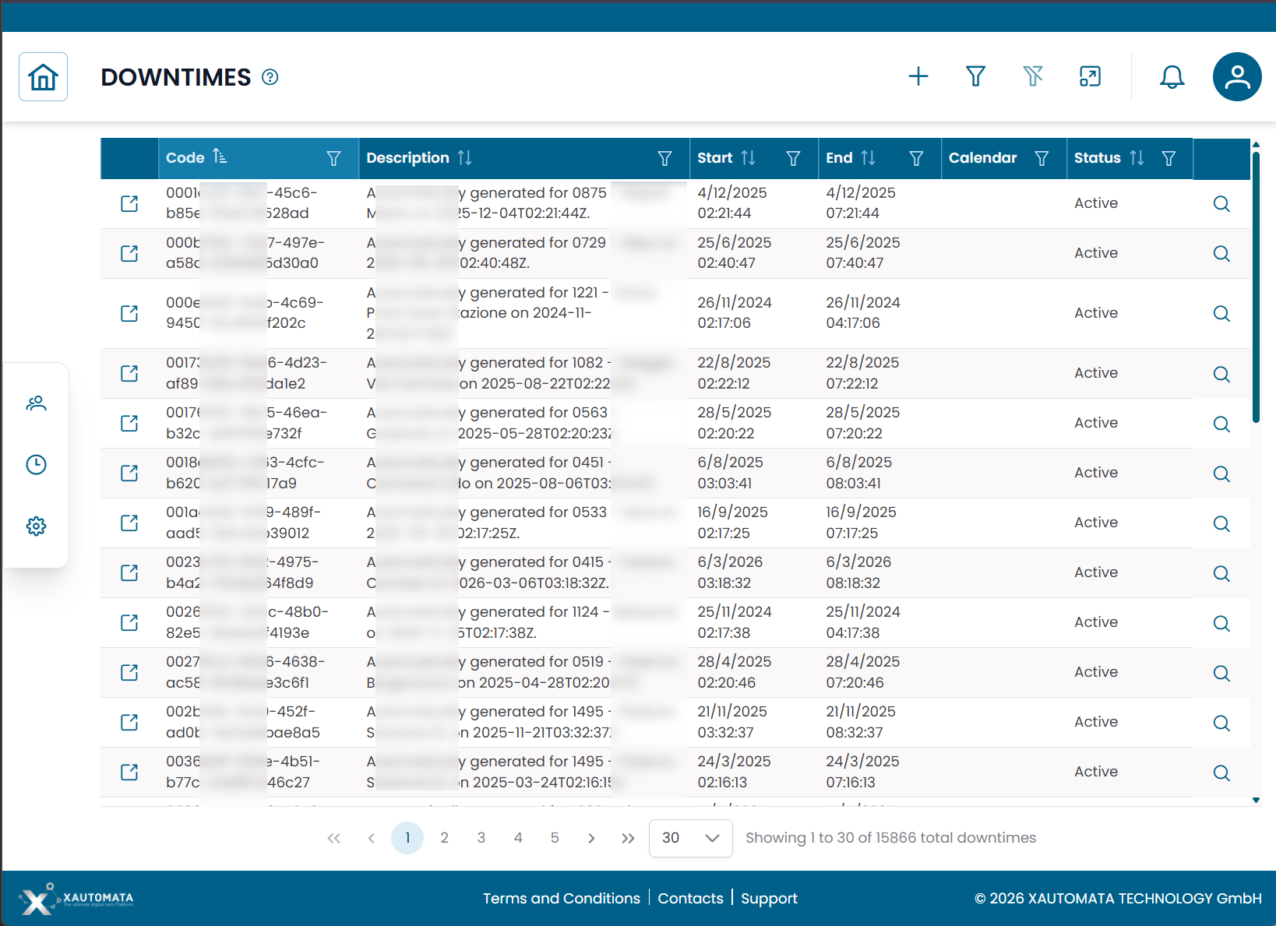Toggle sort order on Code column

(x=220, y=157)
